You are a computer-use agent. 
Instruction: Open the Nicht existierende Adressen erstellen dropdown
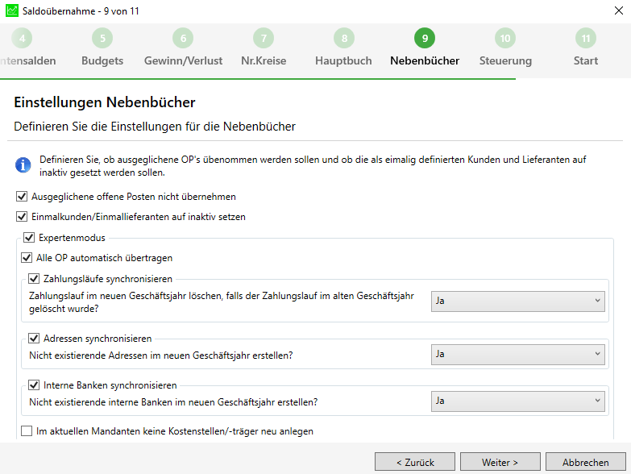pos(518,355)
